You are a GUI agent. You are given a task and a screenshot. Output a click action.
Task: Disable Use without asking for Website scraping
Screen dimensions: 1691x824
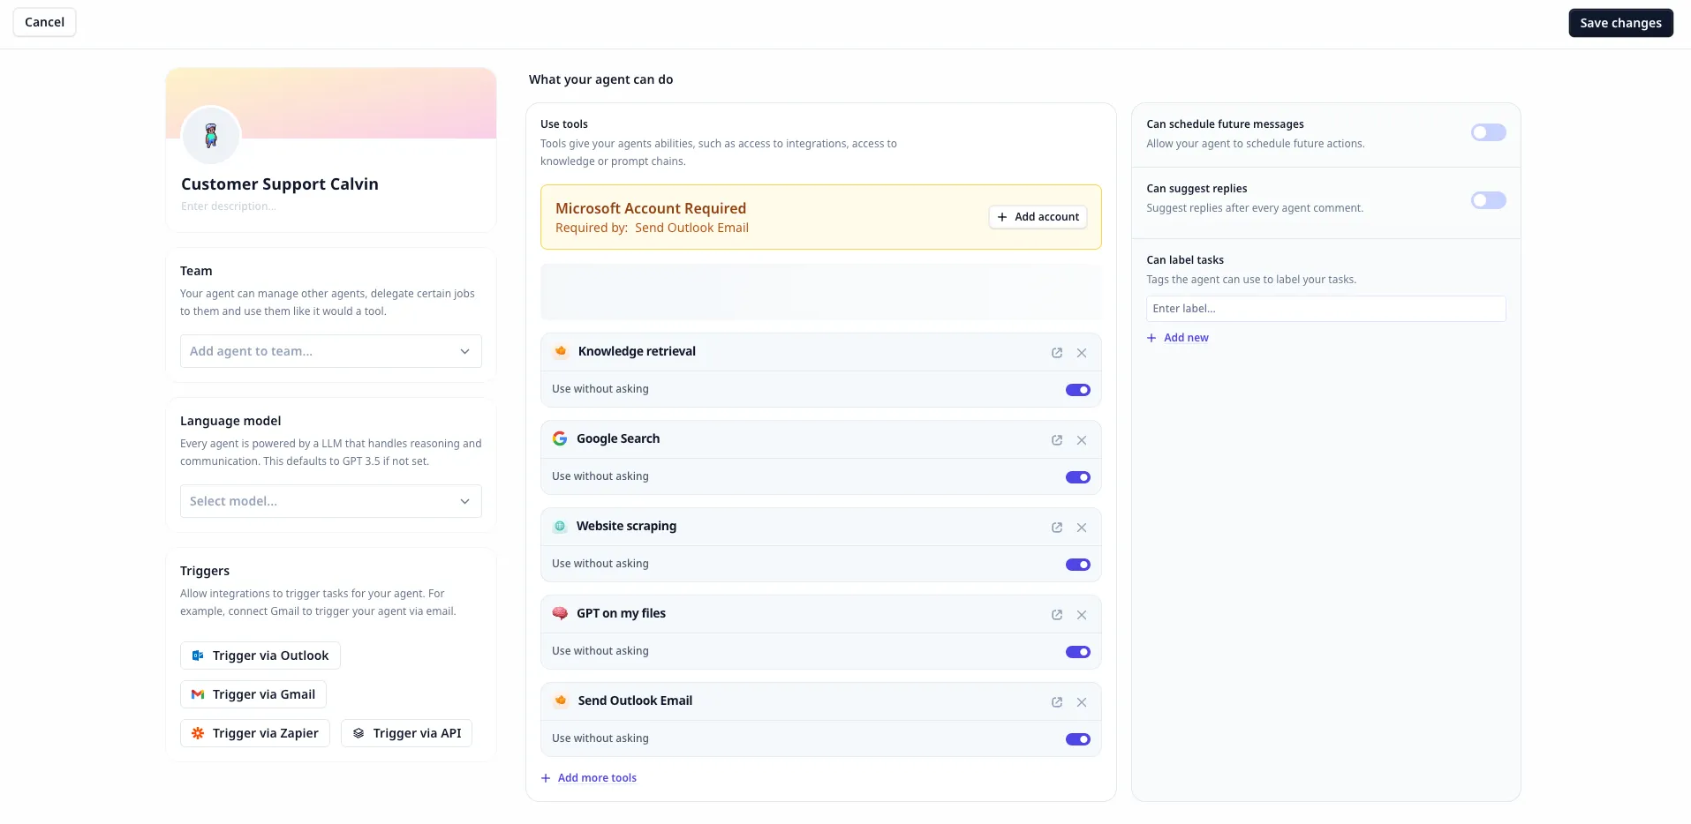click(x=1077, y=565)
